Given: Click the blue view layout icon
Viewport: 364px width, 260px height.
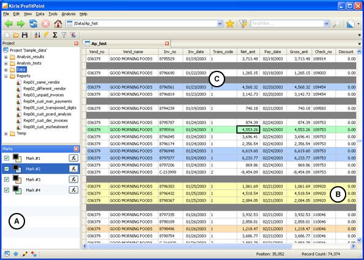Looking at the screenshot, I should (x=351, y=24).
